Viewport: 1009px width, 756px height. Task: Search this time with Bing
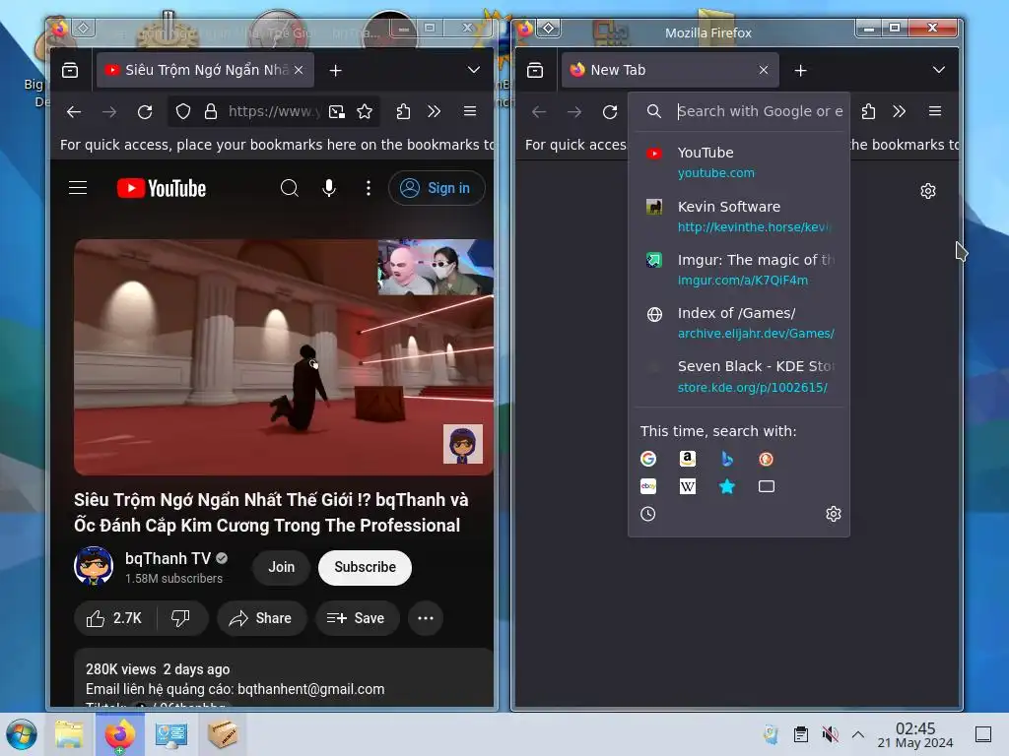[727, 459]
